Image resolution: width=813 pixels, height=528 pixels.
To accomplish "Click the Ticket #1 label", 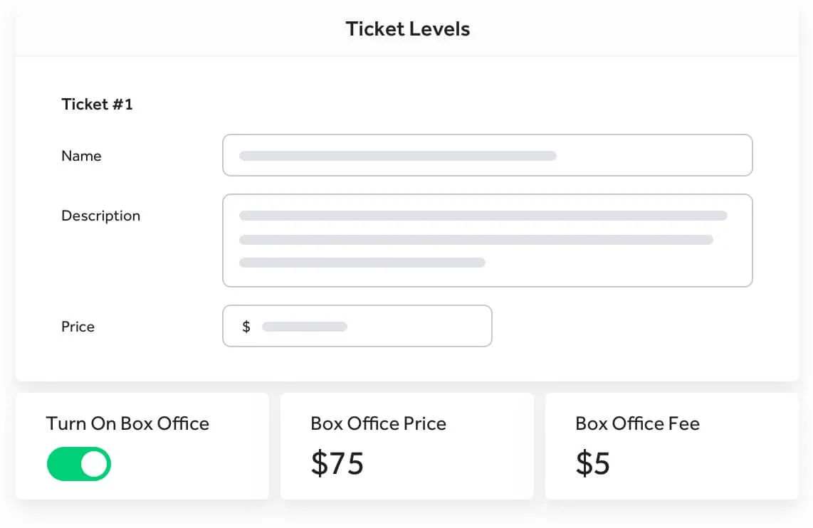I will point(97,104).
